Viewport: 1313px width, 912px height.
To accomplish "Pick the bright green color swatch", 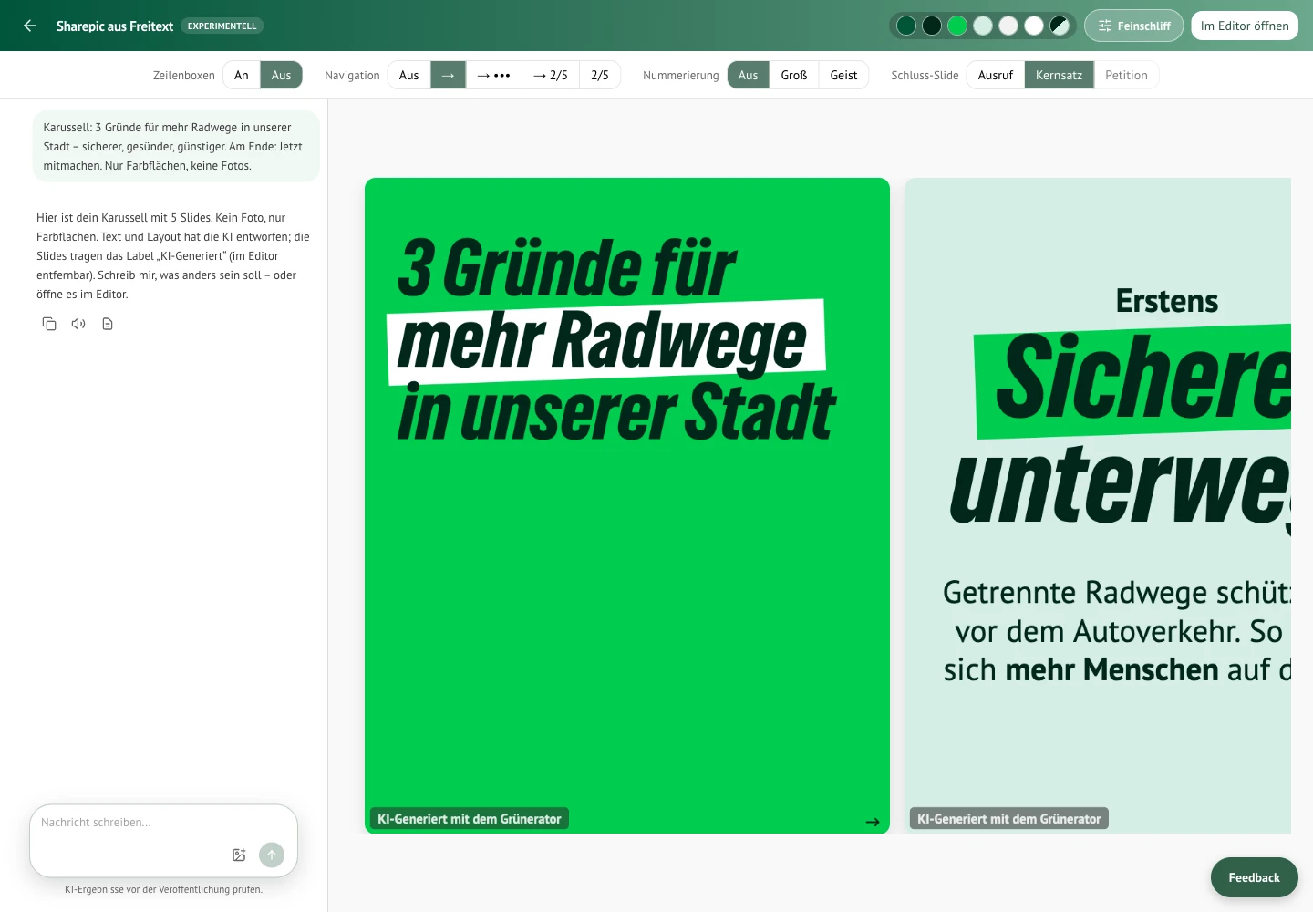I will pyautogui.click(x=957, y=26).
